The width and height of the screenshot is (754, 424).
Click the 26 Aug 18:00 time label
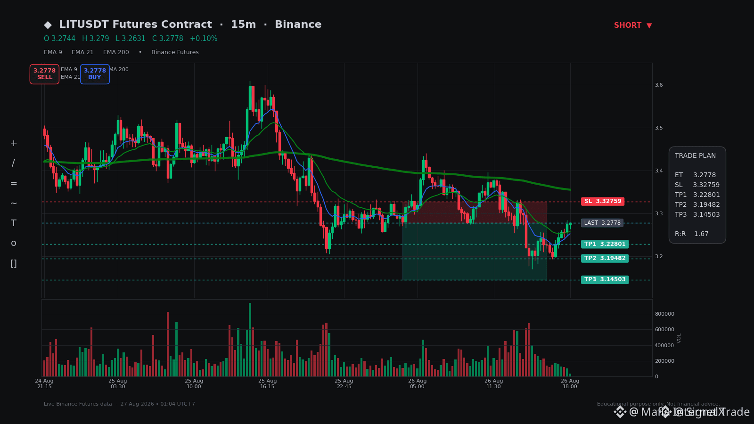point(570,384)
